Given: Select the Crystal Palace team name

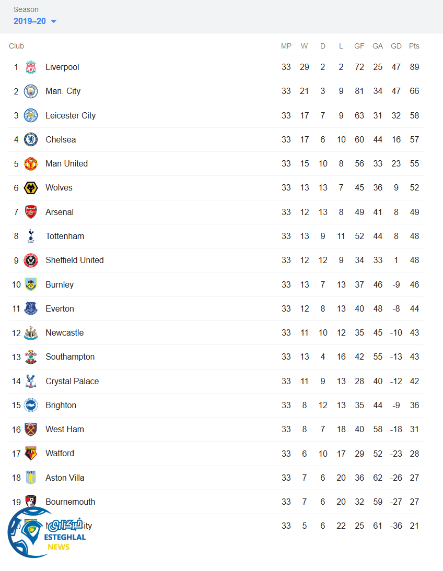Looking at the screenshot, I should pyautogui.click(x=72, y=382).
